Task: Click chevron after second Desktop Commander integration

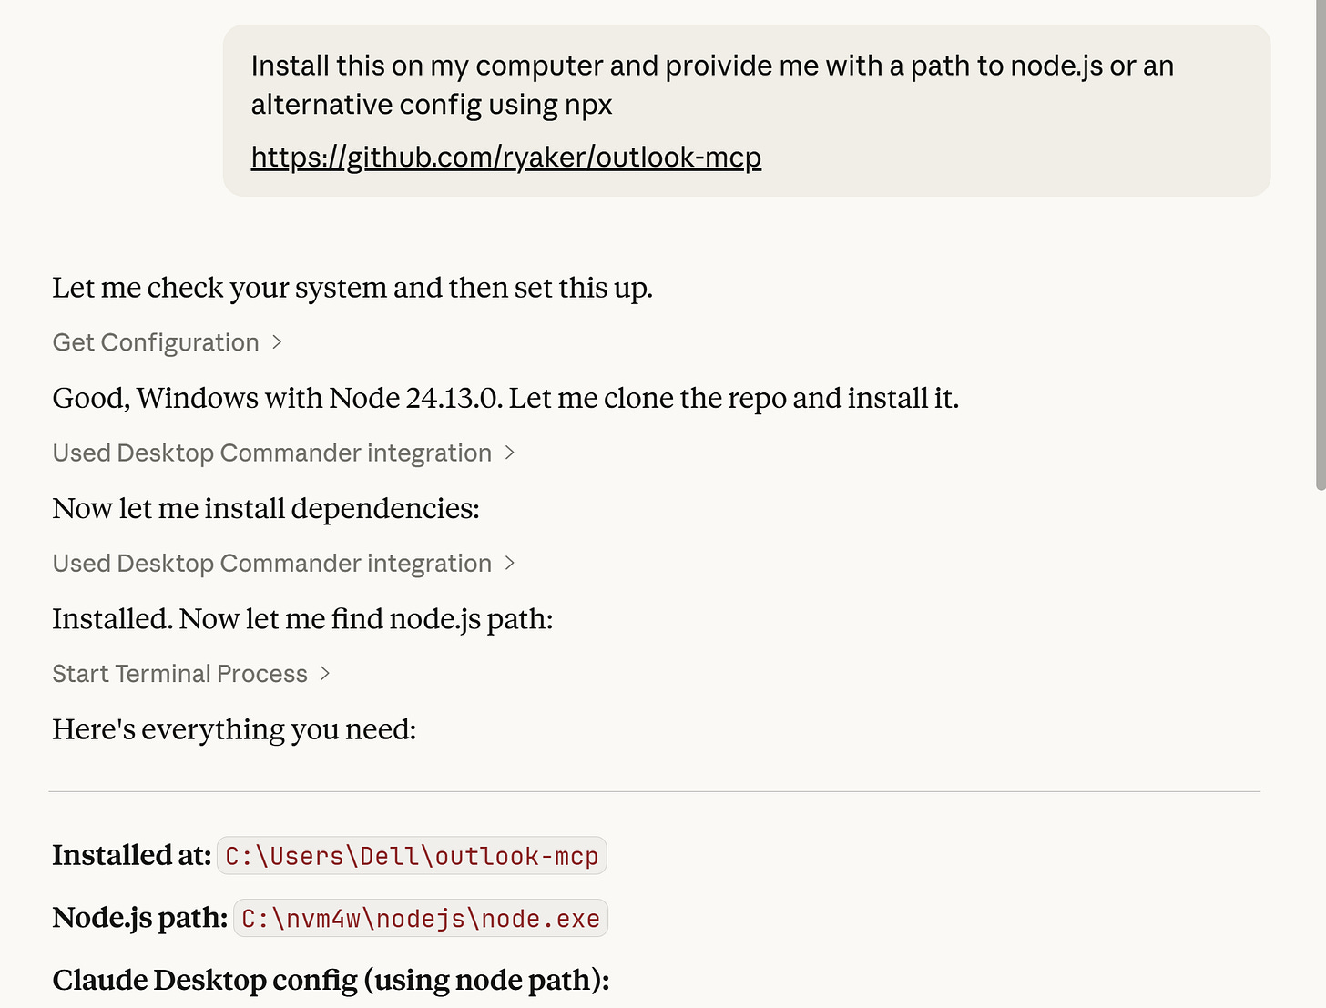Action: click(x=509, y=563)
